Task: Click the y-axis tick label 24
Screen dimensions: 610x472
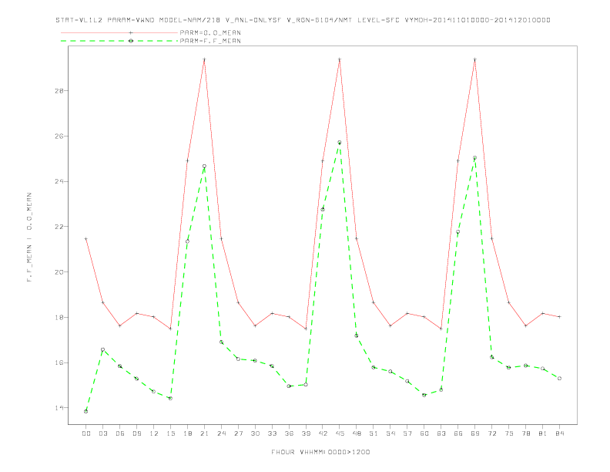Action: (59, 181)
